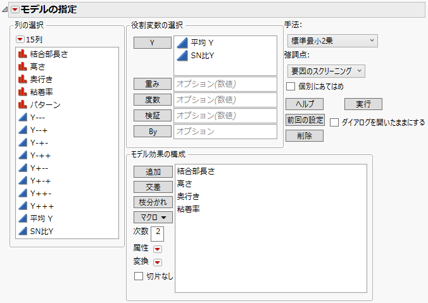Click continuous icon beside Y+++
The height and width of the screenshot is (303, 428).
[23, 206]
